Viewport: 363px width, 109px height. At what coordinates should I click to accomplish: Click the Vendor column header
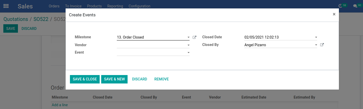(x=215, y=97)
